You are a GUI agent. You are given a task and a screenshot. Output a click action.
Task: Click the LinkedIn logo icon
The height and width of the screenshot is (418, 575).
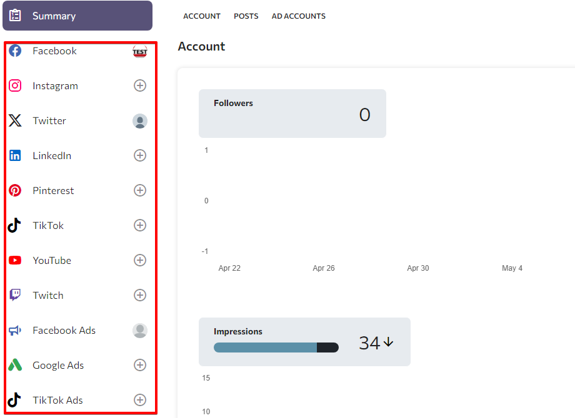pyautogui.click(x=15, y=155)
